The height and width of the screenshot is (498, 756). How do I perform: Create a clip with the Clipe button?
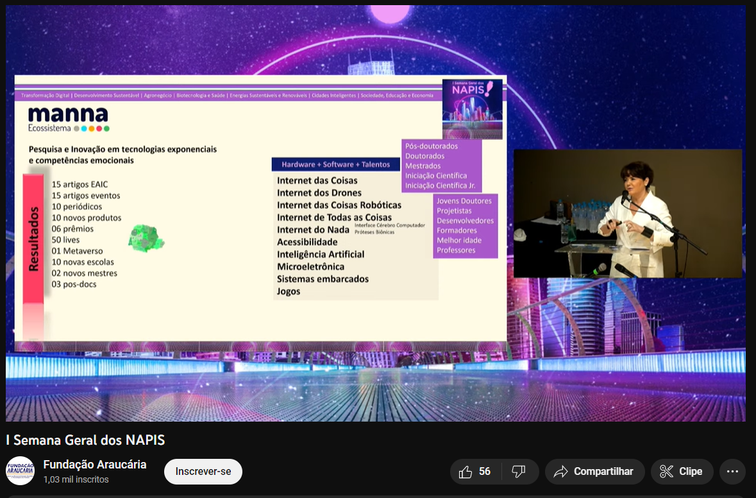point(682,472)
